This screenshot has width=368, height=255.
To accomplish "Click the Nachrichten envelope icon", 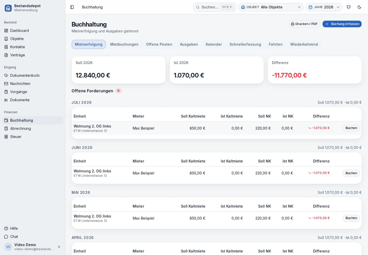I will pos(6,84).
